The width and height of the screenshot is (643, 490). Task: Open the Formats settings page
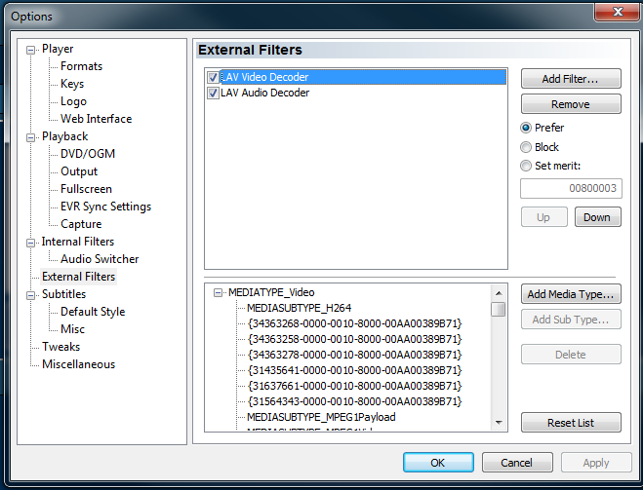tap(81, 66)
